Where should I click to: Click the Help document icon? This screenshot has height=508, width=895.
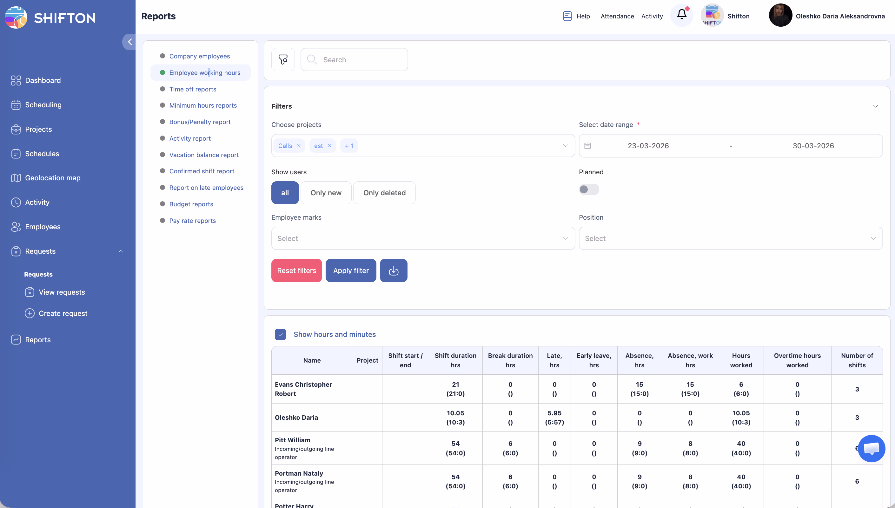tap(567, 16)
